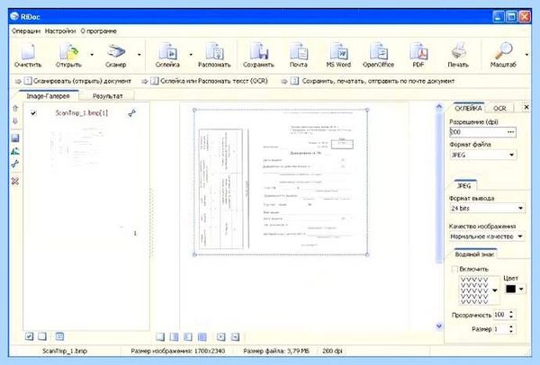The height and width of the screenshot is (365, 540).
Task: Click preview scrollbar up arrow
Action: (x=439, y=107)
